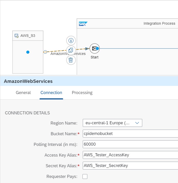Click the connection endpoint circle beside AWS_S3 box
The image size is (178, 183).
click(45, 52)
